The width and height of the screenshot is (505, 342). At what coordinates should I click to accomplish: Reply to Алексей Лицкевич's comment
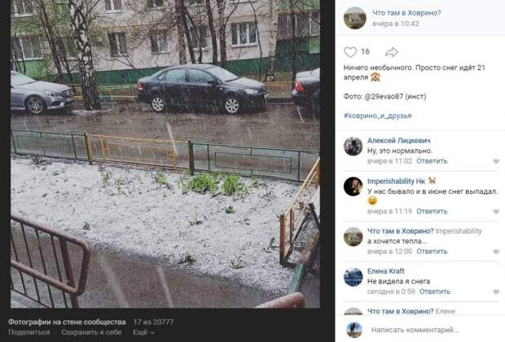point(432,161)
